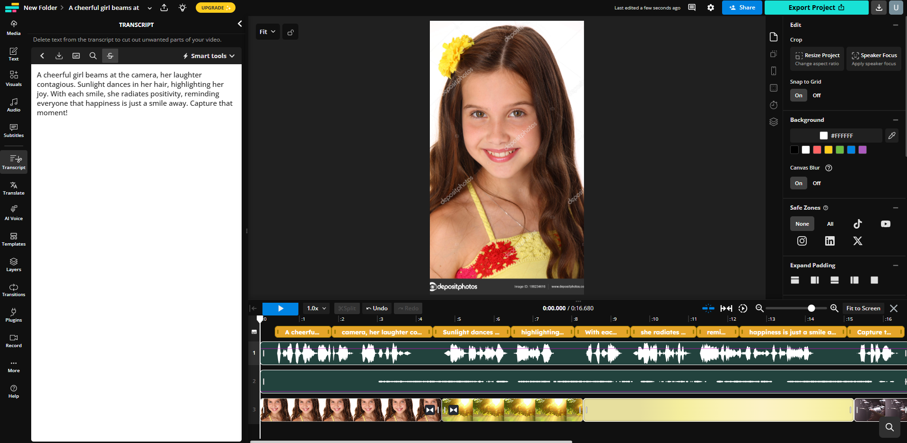
Task: Select the green background color swatch
Action: [839, 150]
